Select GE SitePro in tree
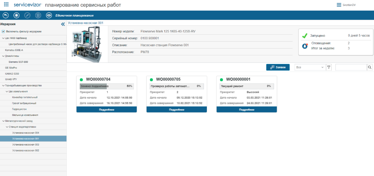374x176 pixels. [11, 68]
